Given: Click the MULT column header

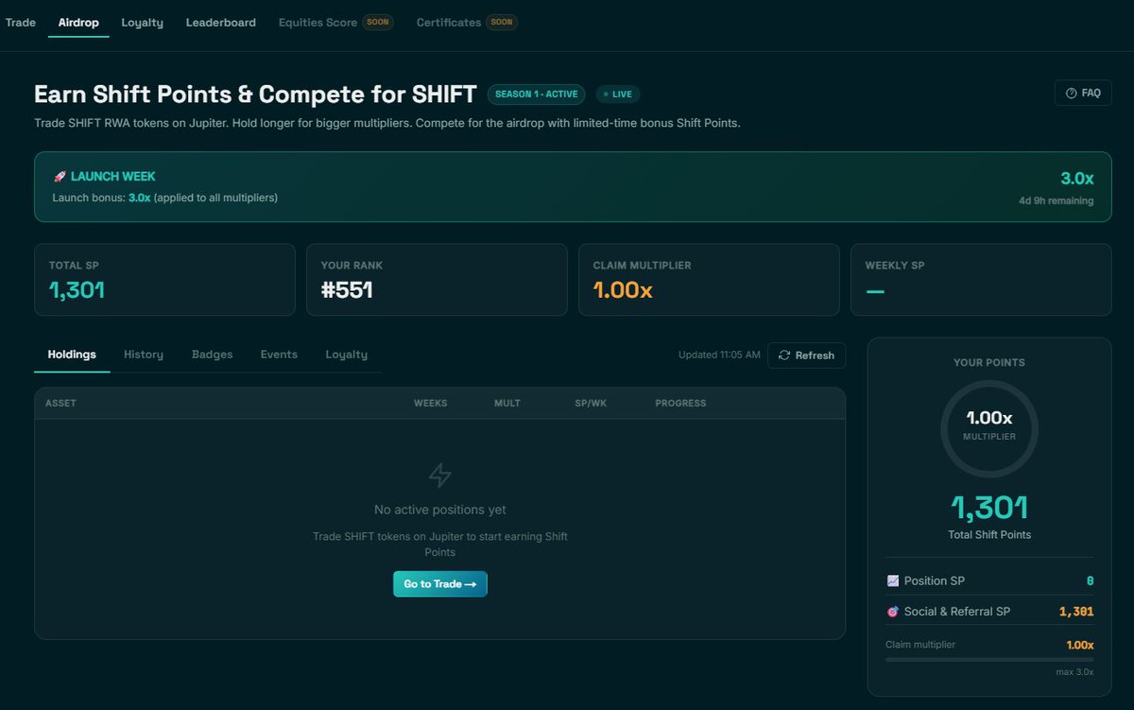Looking at the screenshot, I should [x=507, y=404].
